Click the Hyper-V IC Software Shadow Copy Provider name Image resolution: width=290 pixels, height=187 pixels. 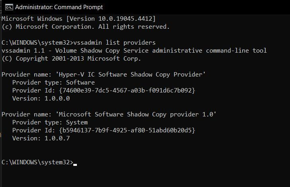[131, 75]
